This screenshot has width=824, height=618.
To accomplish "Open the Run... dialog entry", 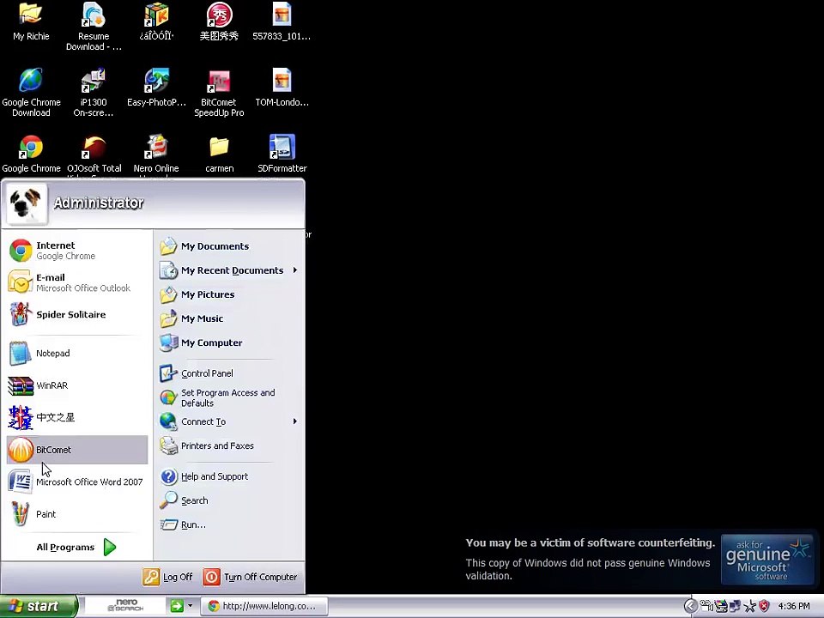I will point(229,524).
